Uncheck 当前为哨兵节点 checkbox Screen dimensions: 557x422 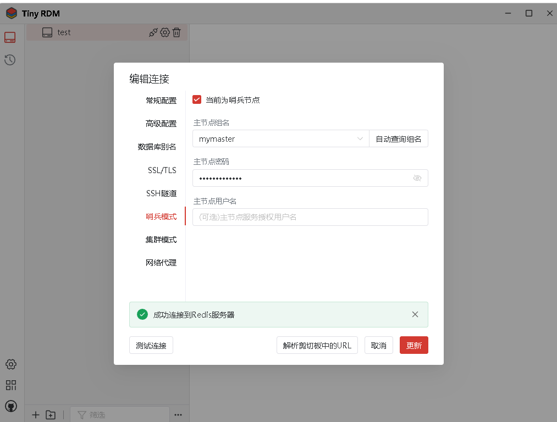tap(197, 100)
